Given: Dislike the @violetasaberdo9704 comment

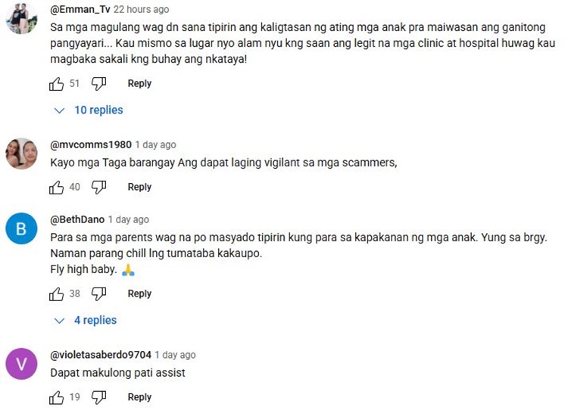Looking at the screenshot, I should pos(98,398).
